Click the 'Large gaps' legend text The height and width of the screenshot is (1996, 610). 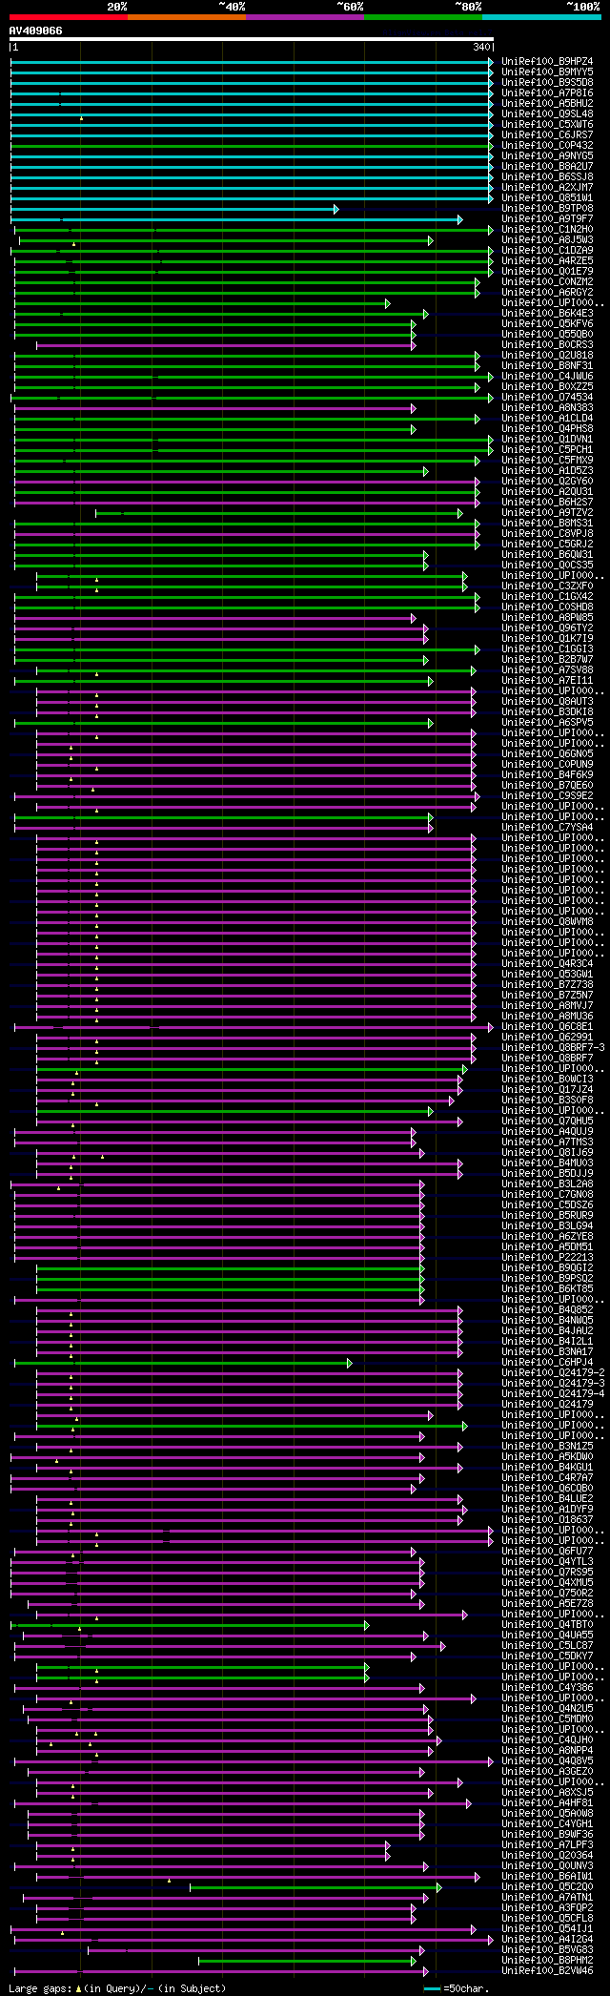point(40,1988)
